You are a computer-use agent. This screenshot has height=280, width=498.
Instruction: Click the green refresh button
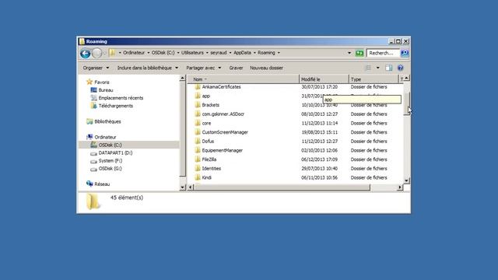point(359,53)
